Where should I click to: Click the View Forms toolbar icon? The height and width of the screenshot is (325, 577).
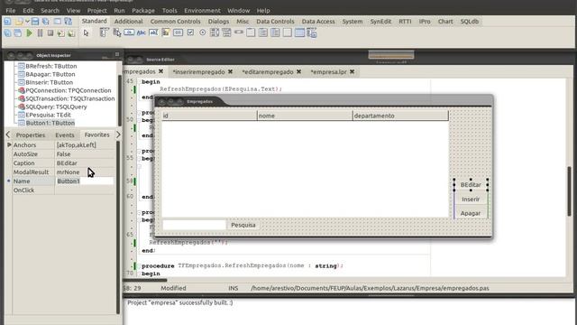coord(18,33)
